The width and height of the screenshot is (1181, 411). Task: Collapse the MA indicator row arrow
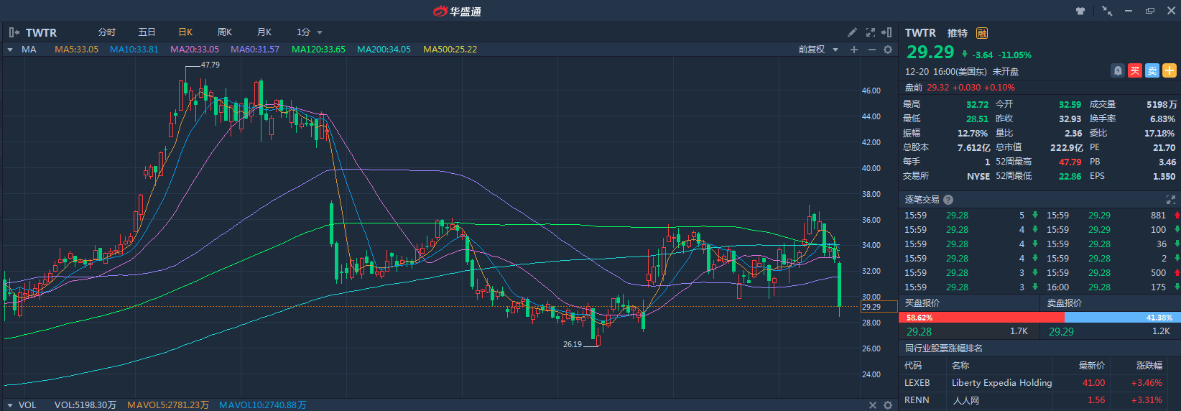coord(10,50)
